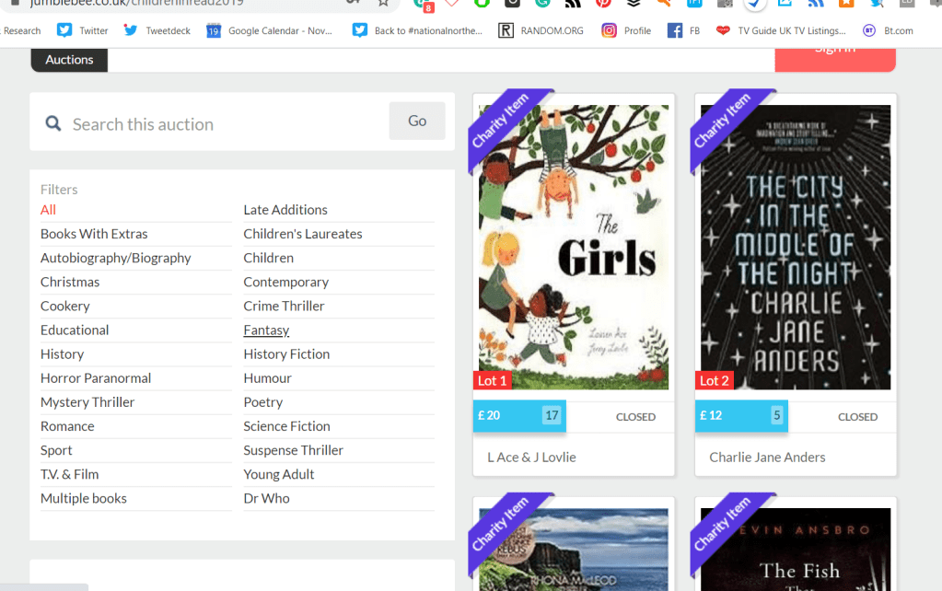The height and width of the screenshot is (591, 942).
Task: Open the Google Calendar bookmark
Action: click(269, 30)
